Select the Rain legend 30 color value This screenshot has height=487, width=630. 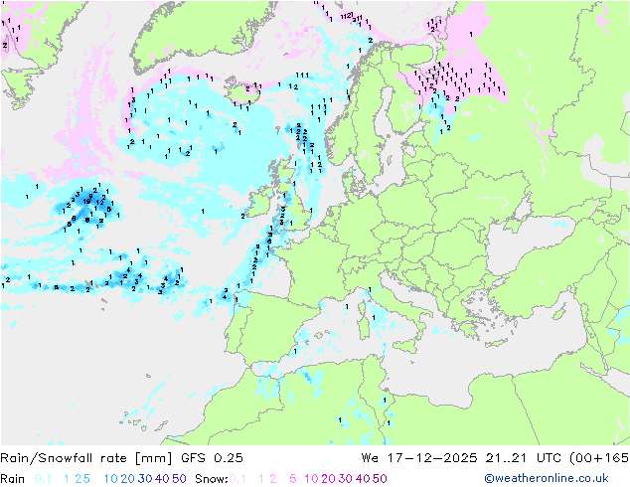(145, 479)
